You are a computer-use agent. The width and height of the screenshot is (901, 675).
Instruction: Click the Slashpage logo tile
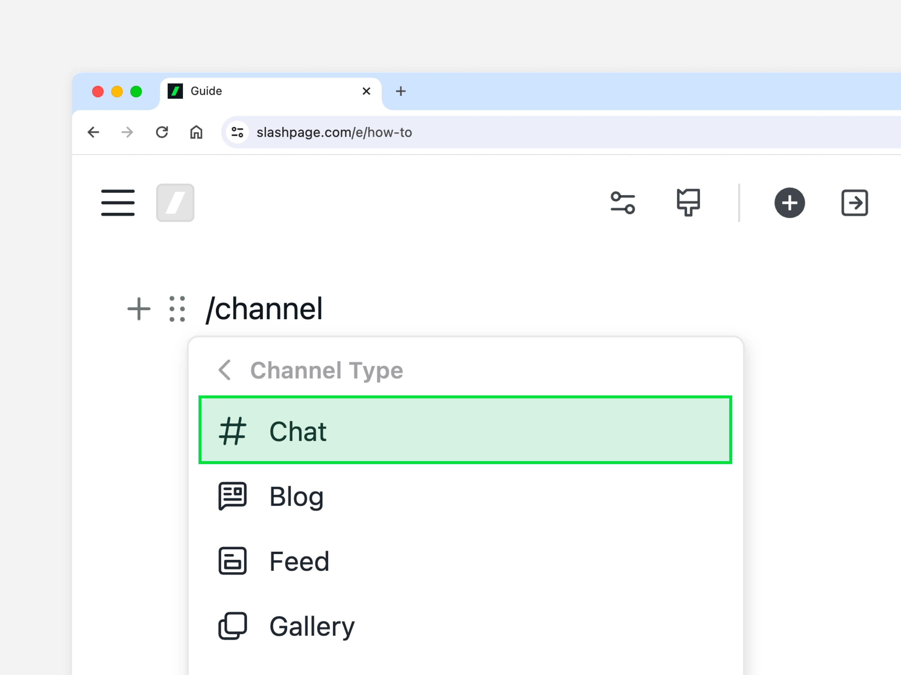point(175,202)
